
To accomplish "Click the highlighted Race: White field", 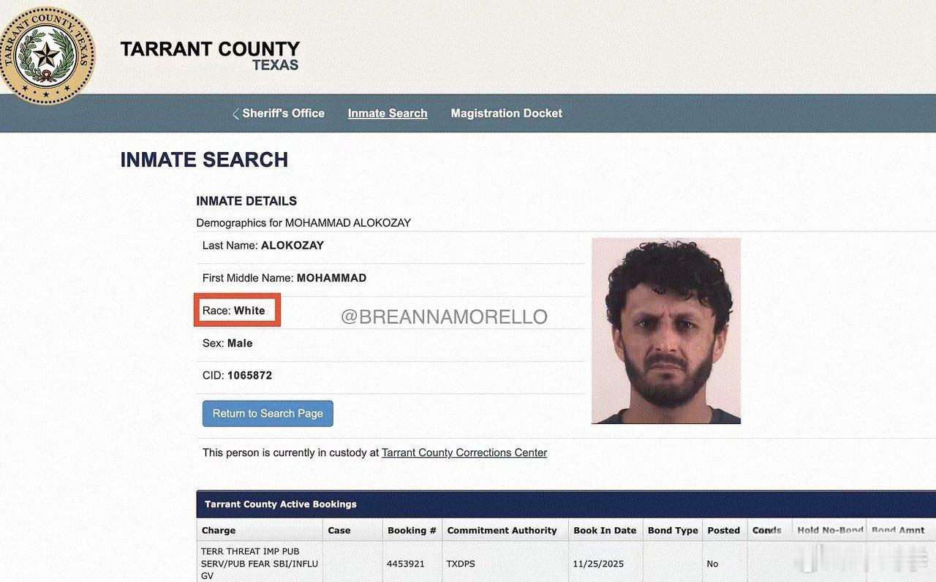I will pos(237,311).
